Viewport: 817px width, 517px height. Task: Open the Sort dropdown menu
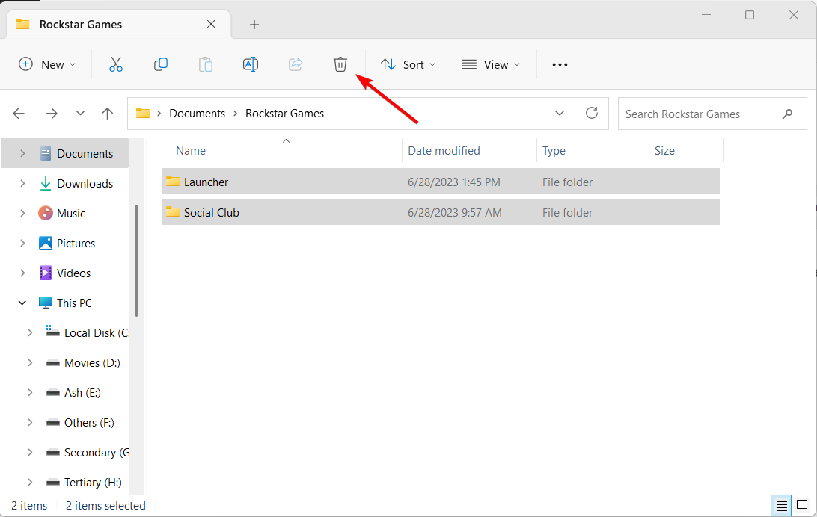[408, 64]
